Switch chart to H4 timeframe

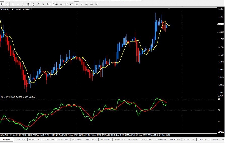coord(81,4)
